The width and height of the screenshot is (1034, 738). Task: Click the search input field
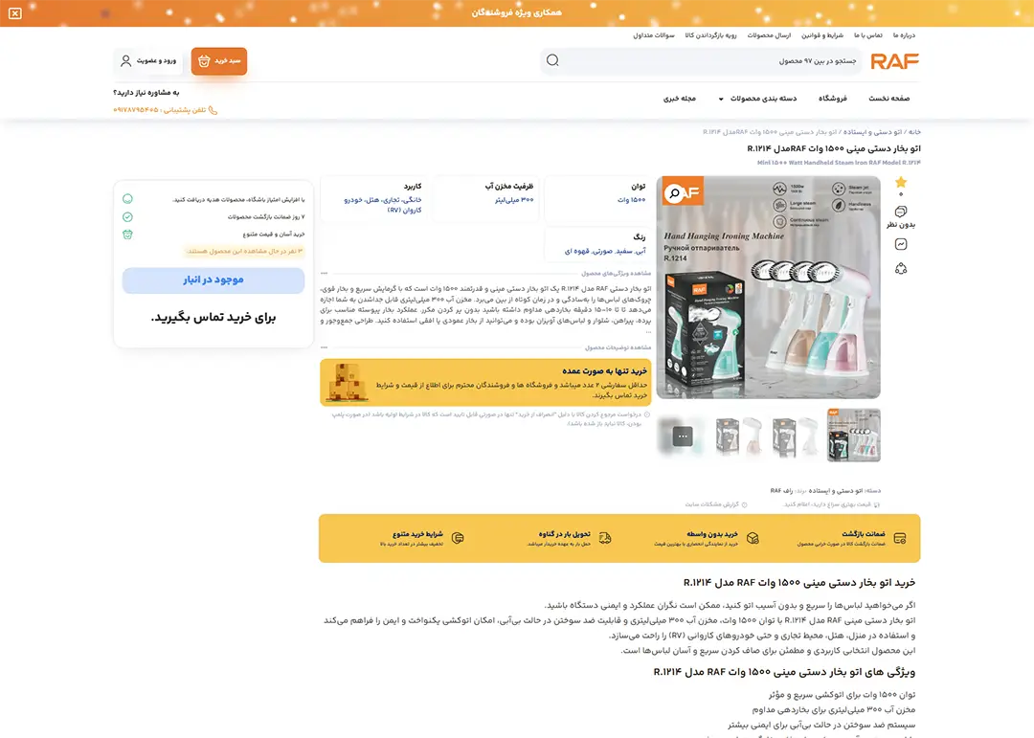708,61
